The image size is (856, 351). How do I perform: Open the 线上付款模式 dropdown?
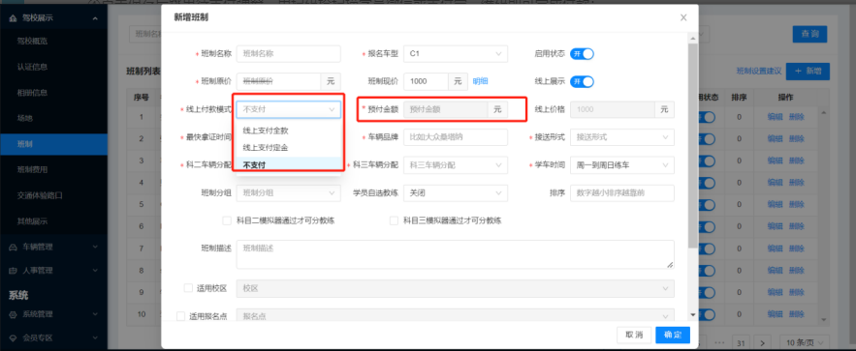tap(288, 109)
